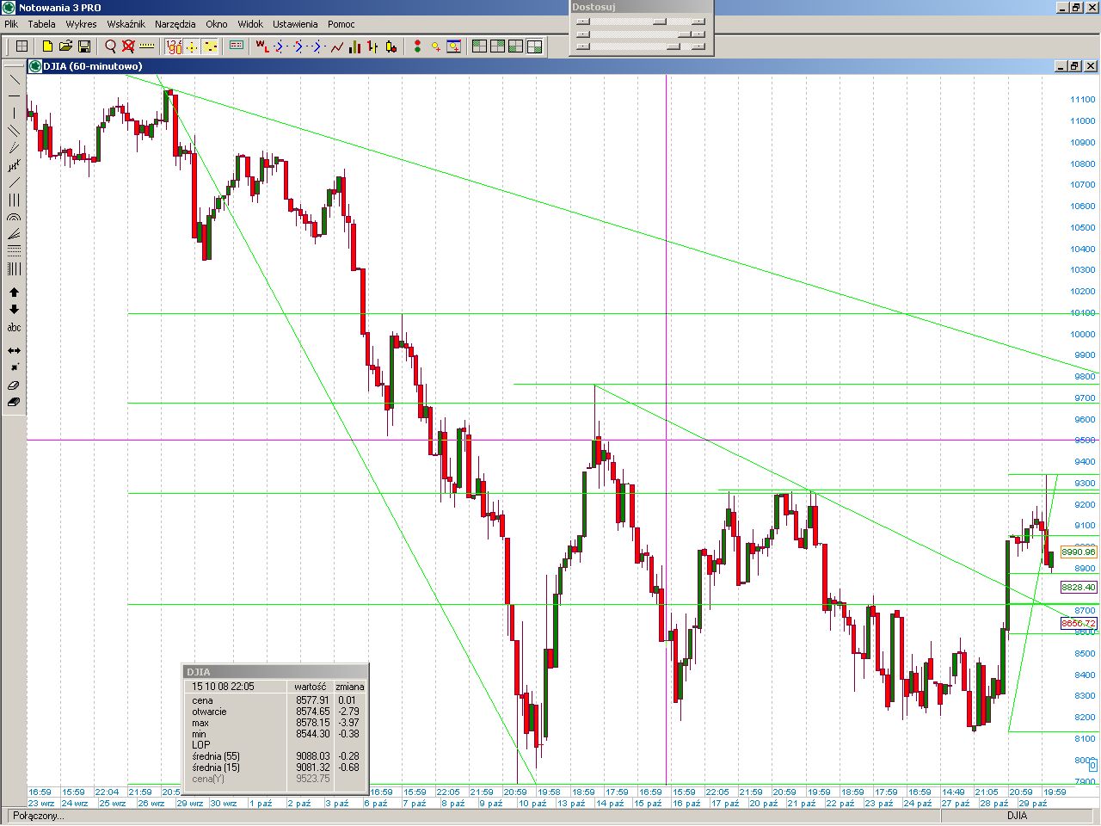Click the WL toolbar icon
1101x826 pixels.
[262, 46]
